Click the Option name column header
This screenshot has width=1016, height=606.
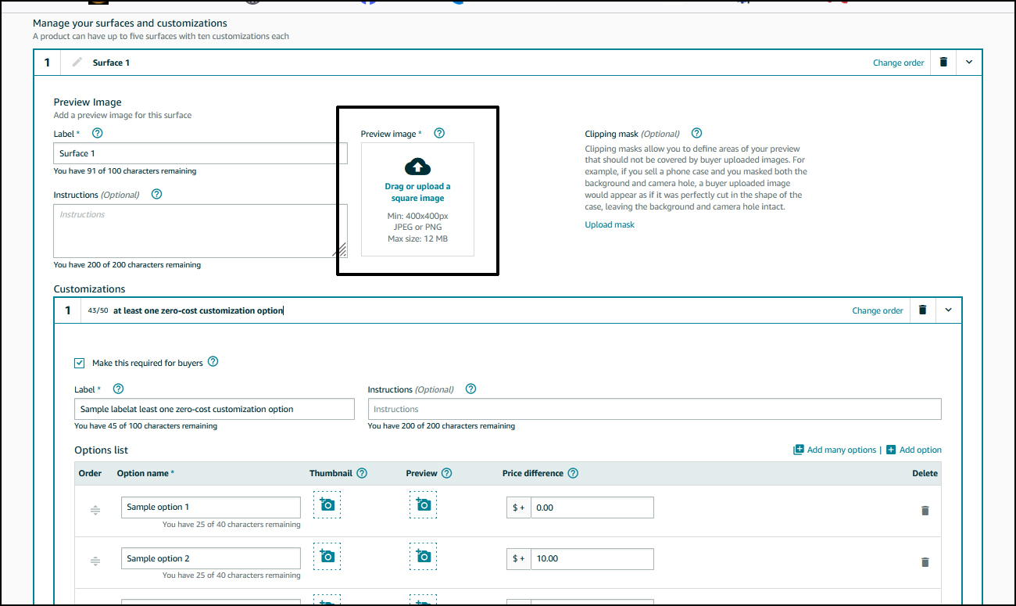pyautogui.click(x=145, y=473)
